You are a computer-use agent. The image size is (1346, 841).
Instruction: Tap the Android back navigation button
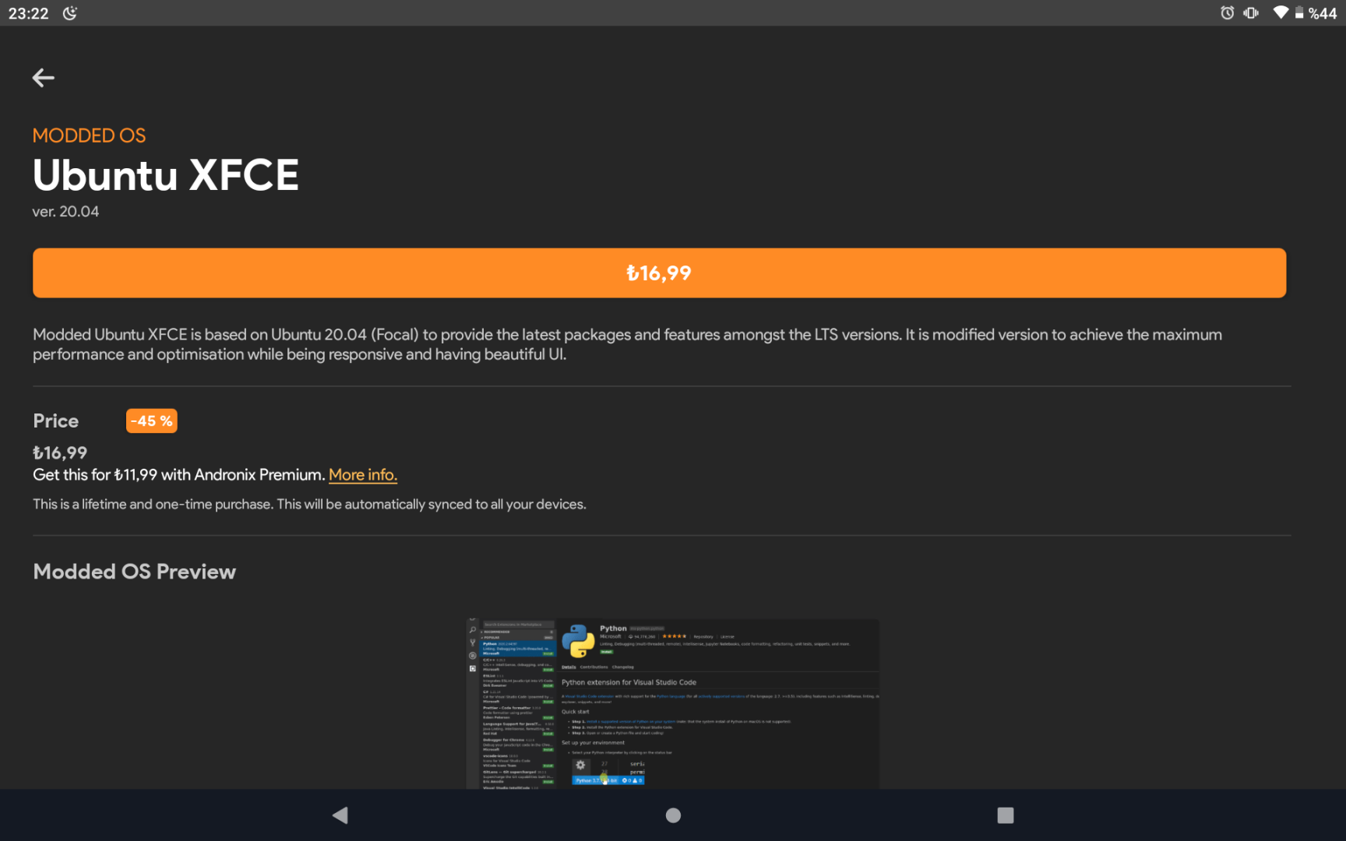click(x=340, y=815)
